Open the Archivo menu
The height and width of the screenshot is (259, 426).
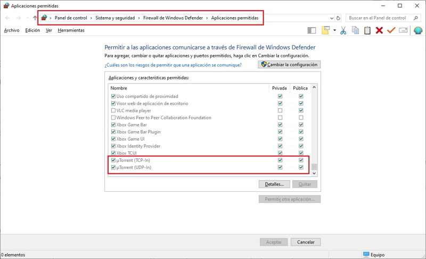[12, 30]
